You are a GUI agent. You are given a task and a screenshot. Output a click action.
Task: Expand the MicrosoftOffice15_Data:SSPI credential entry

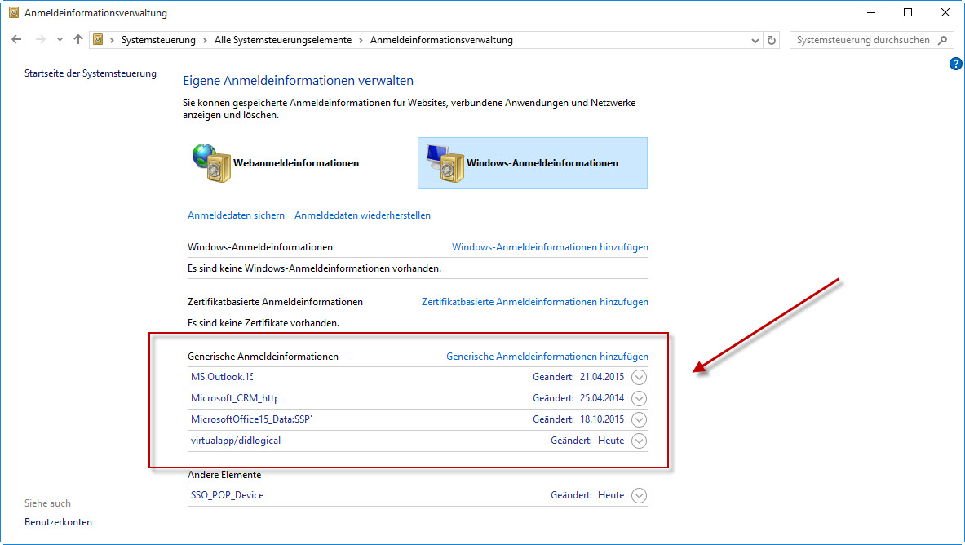coord(640,419)
